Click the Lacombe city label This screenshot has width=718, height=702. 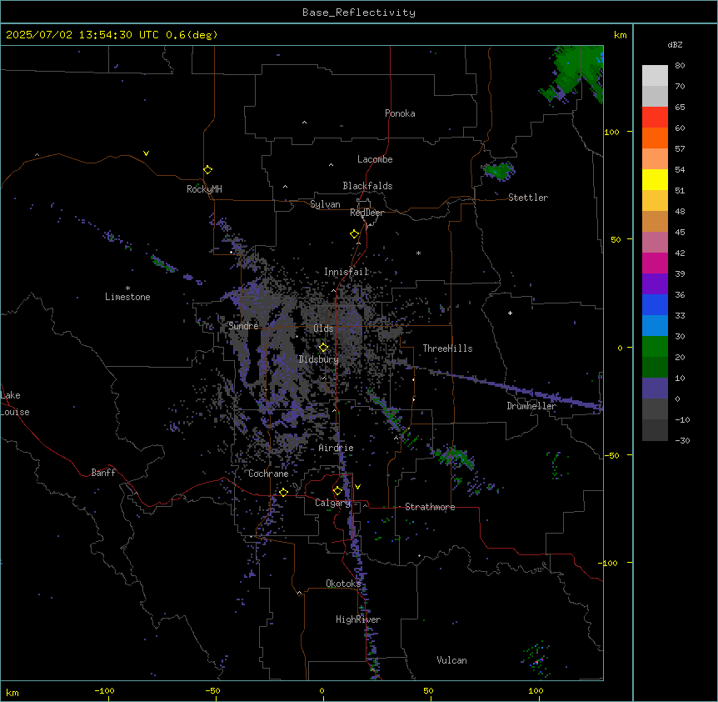click(x=375, y=159)
